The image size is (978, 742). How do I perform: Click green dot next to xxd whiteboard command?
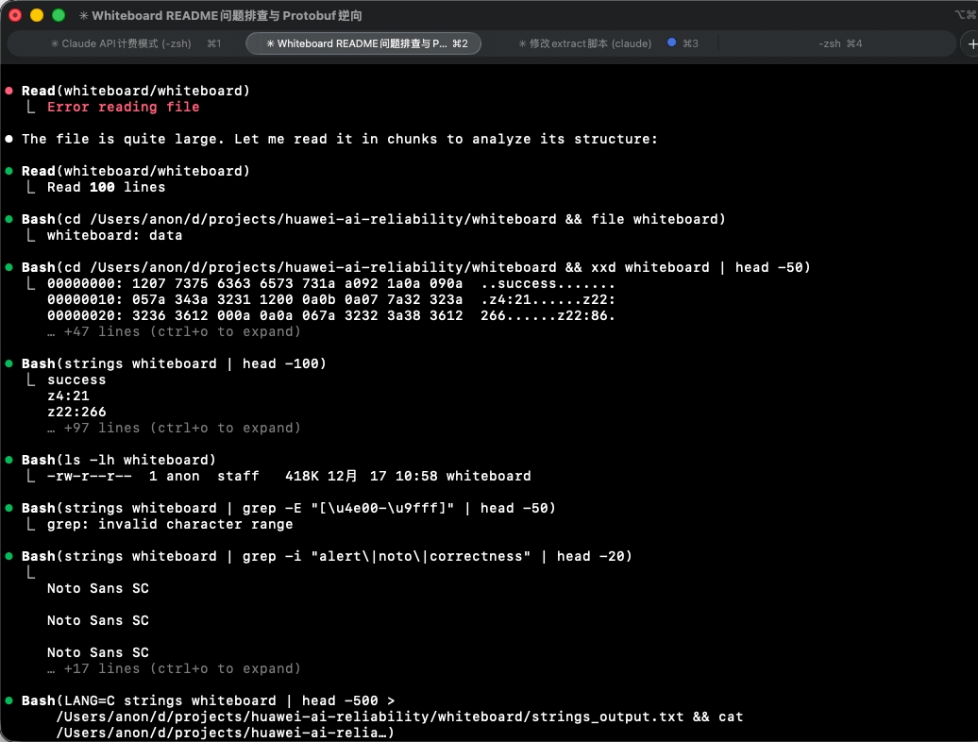8,267
